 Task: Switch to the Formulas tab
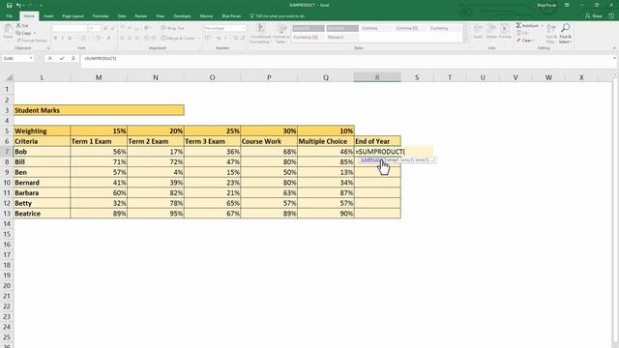coord(101,15)
